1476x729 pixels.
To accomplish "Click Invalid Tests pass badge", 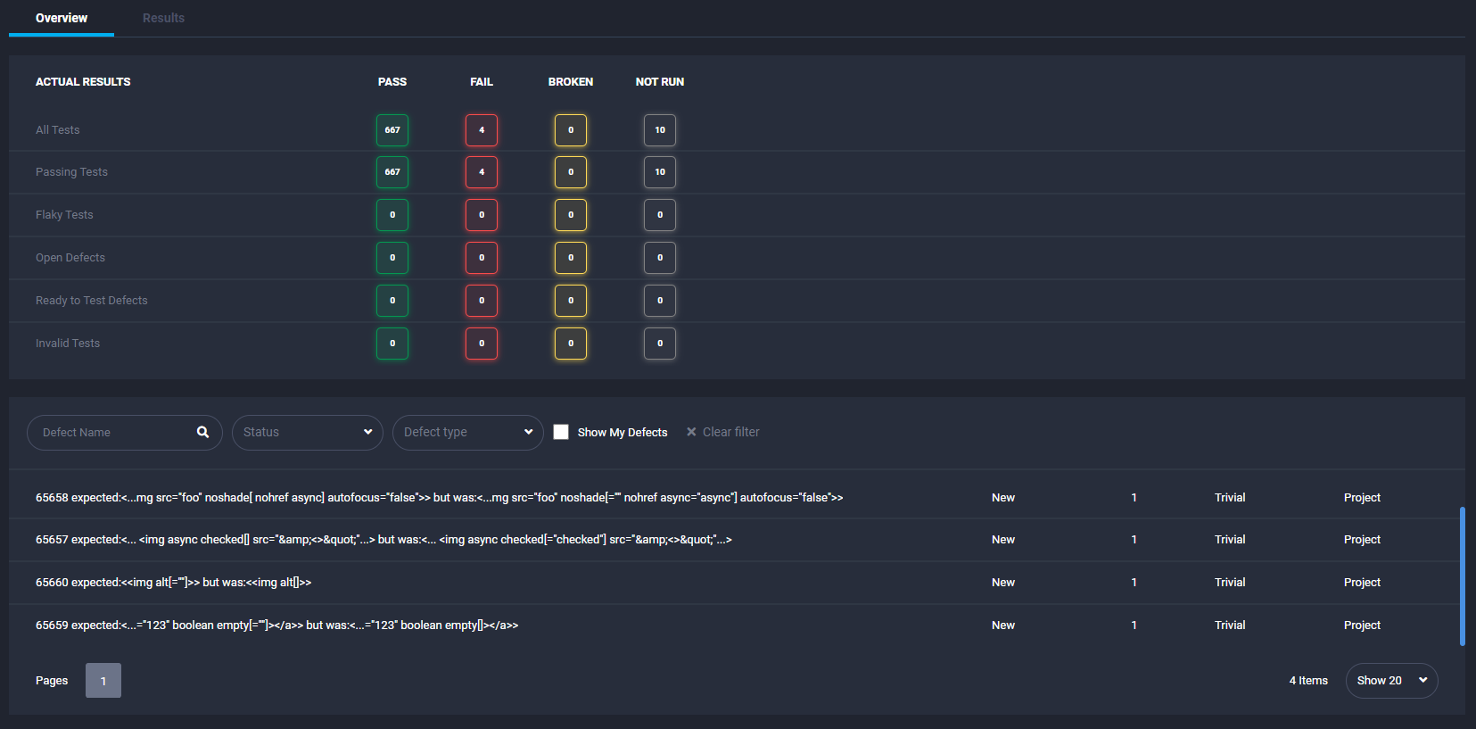I will [392, 344].
